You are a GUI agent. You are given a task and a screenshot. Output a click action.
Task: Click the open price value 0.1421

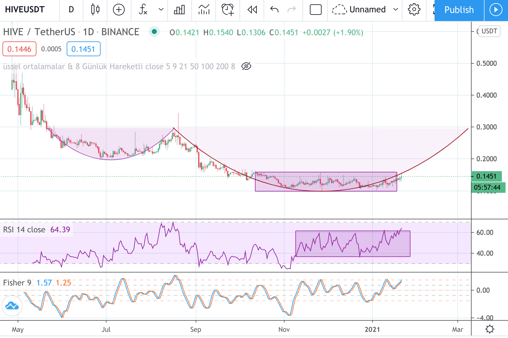pos(187,32)
